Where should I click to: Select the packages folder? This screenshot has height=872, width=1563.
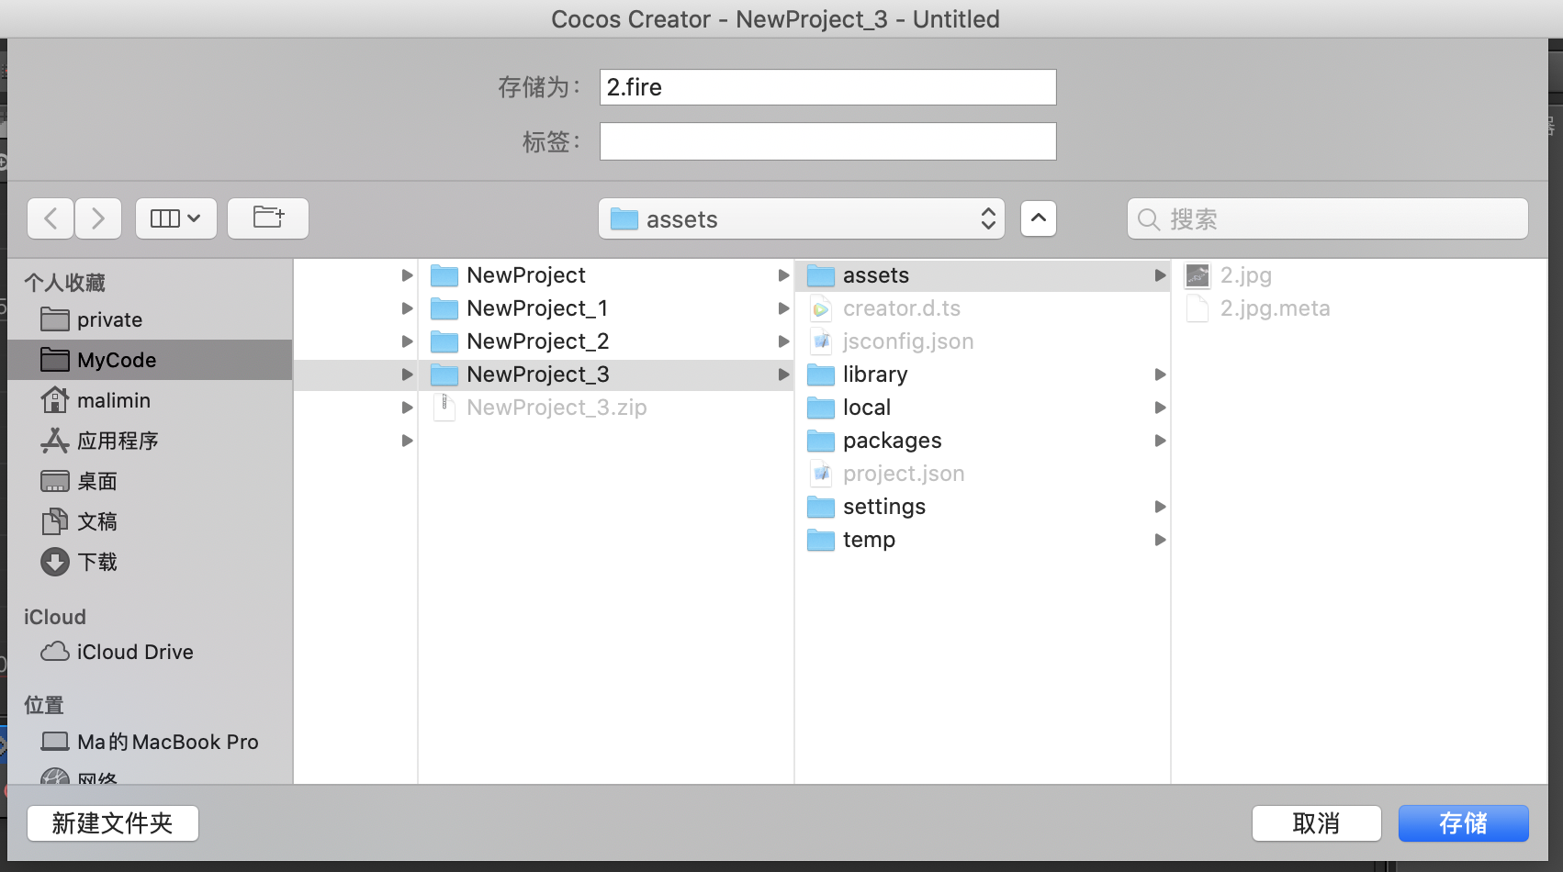(x=983, y=441)
